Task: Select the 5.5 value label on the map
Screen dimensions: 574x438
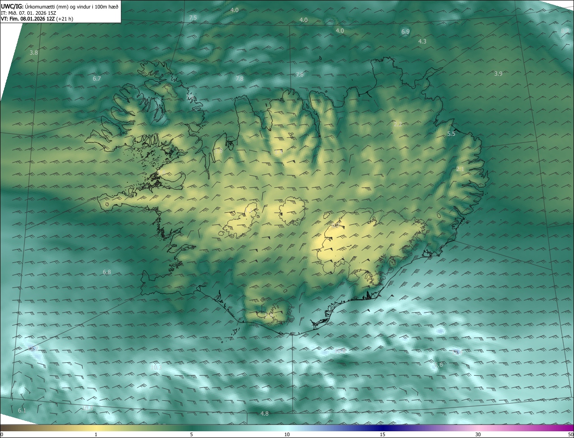Action: 451,133
